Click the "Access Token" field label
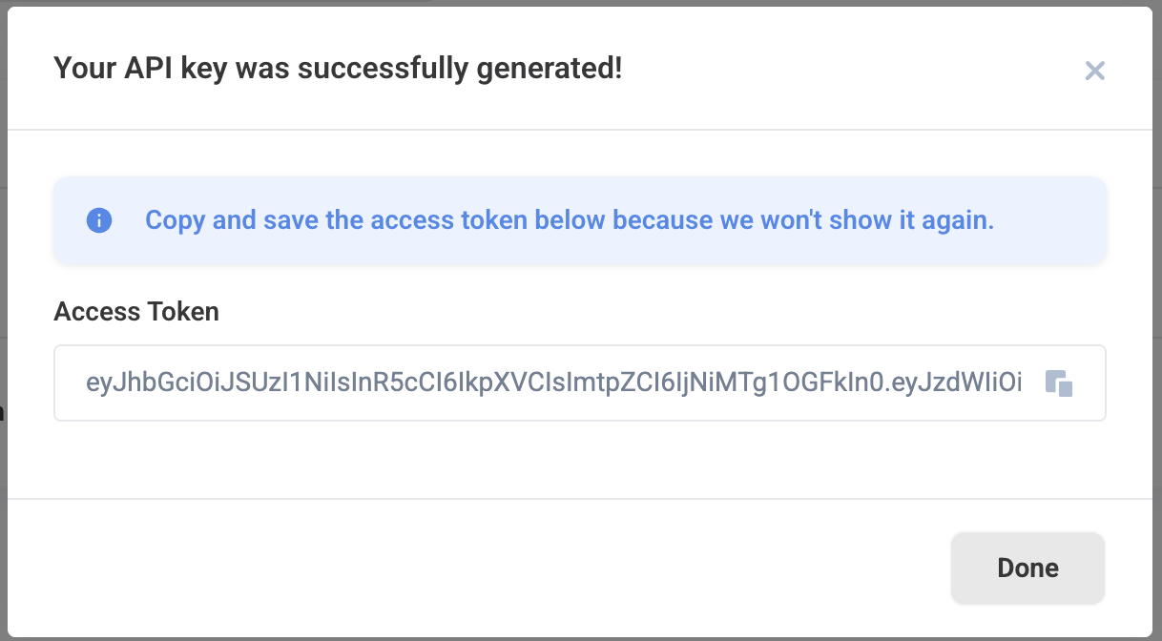Viewport: 1162px width, 641px height. click(x=136, y=311)
